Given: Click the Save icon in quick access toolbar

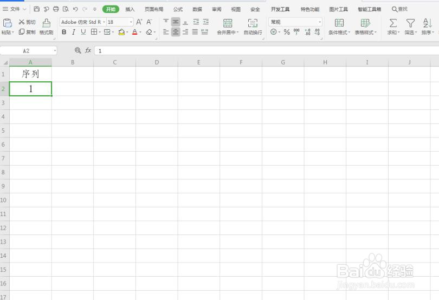Looking at the screenshot, I should [x=37, y=9].
